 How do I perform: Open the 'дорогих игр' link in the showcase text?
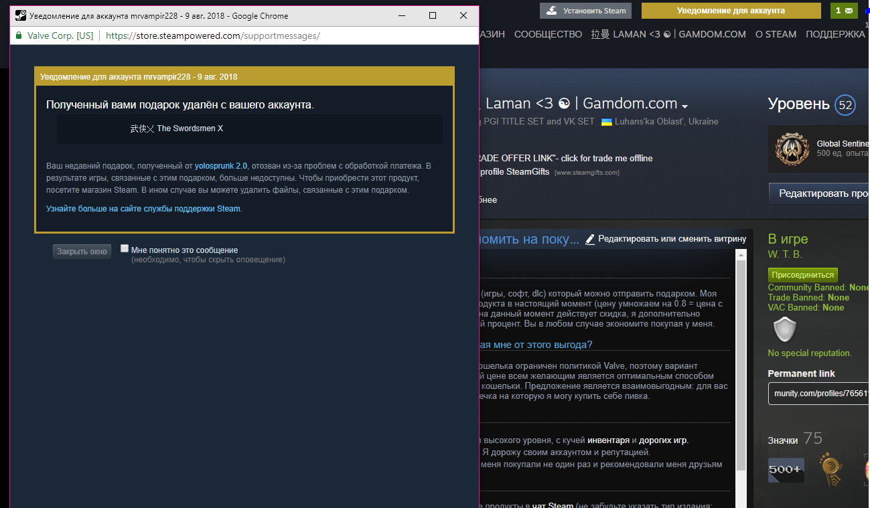click(663, 440)
